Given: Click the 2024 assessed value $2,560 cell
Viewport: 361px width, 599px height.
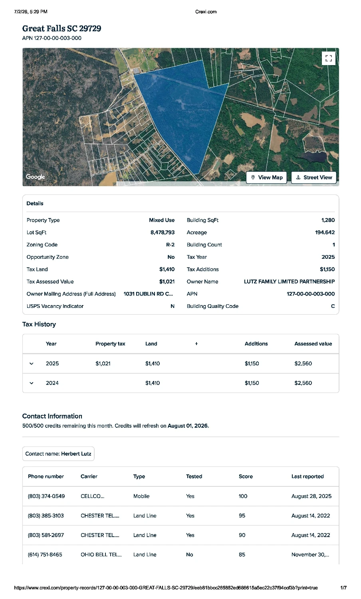Looking at the screenshot, I should click(303, 383).
